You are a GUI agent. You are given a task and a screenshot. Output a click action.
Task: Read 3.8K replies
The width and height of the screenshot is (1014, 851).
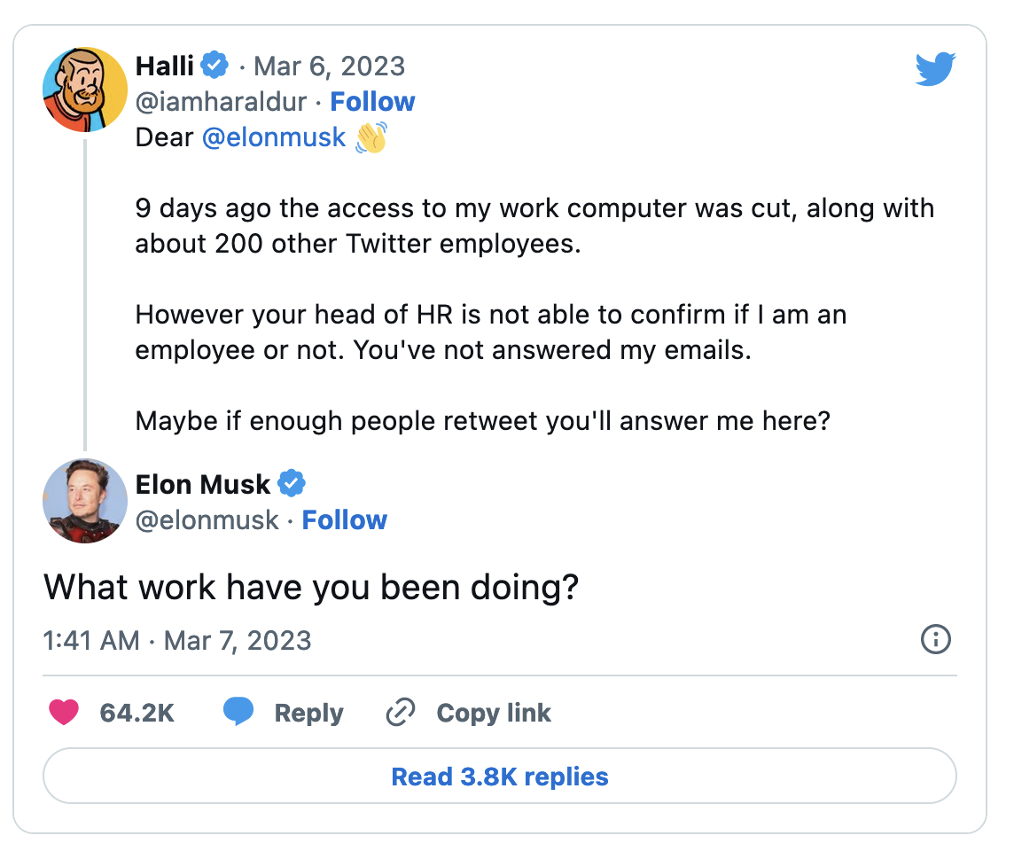pos(499,776)
